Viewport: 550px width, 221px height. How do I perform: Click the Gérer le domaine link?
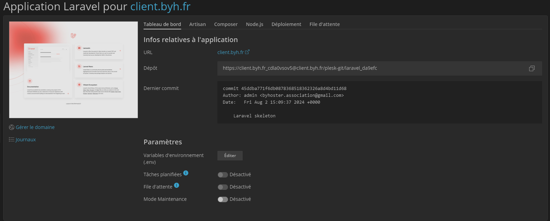[35, 127]
